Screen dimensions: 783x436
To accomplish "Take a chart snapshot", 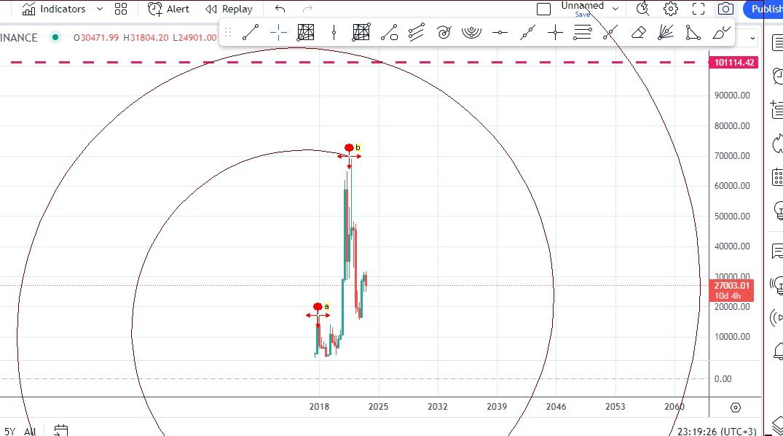I will pyautogui.click(x=725, y=9).
